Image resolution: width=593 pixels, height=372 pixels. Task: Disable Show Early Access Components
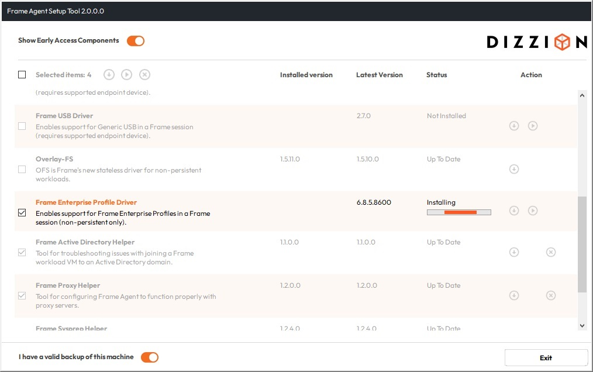click(x=135, y=41)
